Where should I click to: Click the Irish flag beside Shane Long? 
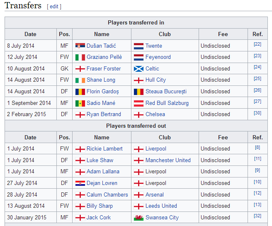tap(80, 80)
